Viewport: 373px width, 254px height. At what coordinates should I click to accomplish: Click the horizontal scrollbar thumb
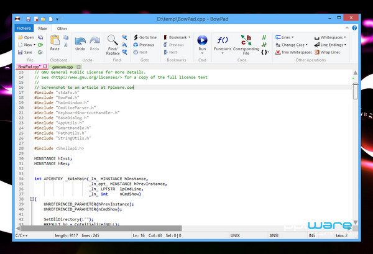click(101, 229)
